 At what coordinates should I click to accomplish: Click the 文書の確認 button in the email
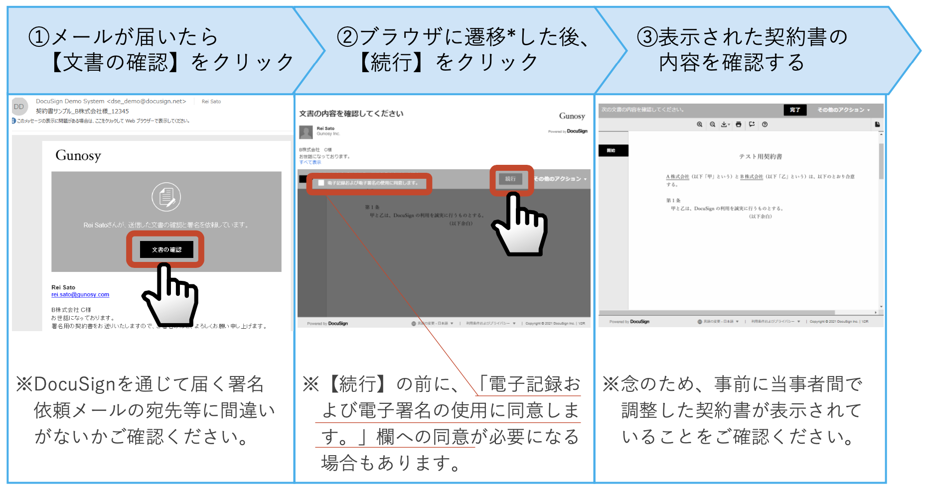(x=166, y=249)
